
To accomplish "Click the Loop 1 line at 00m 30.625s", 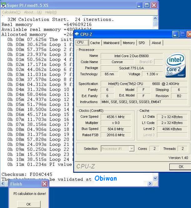I will tap(40, 44).
